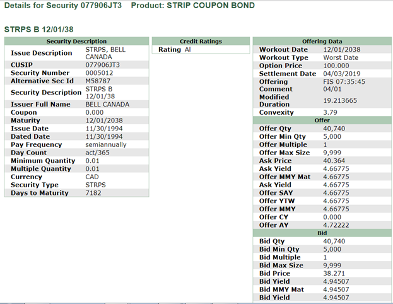Select the CUSIP row value 077906JT3
The width and height of the screenshot is (393, 304).
pos(103,65)
